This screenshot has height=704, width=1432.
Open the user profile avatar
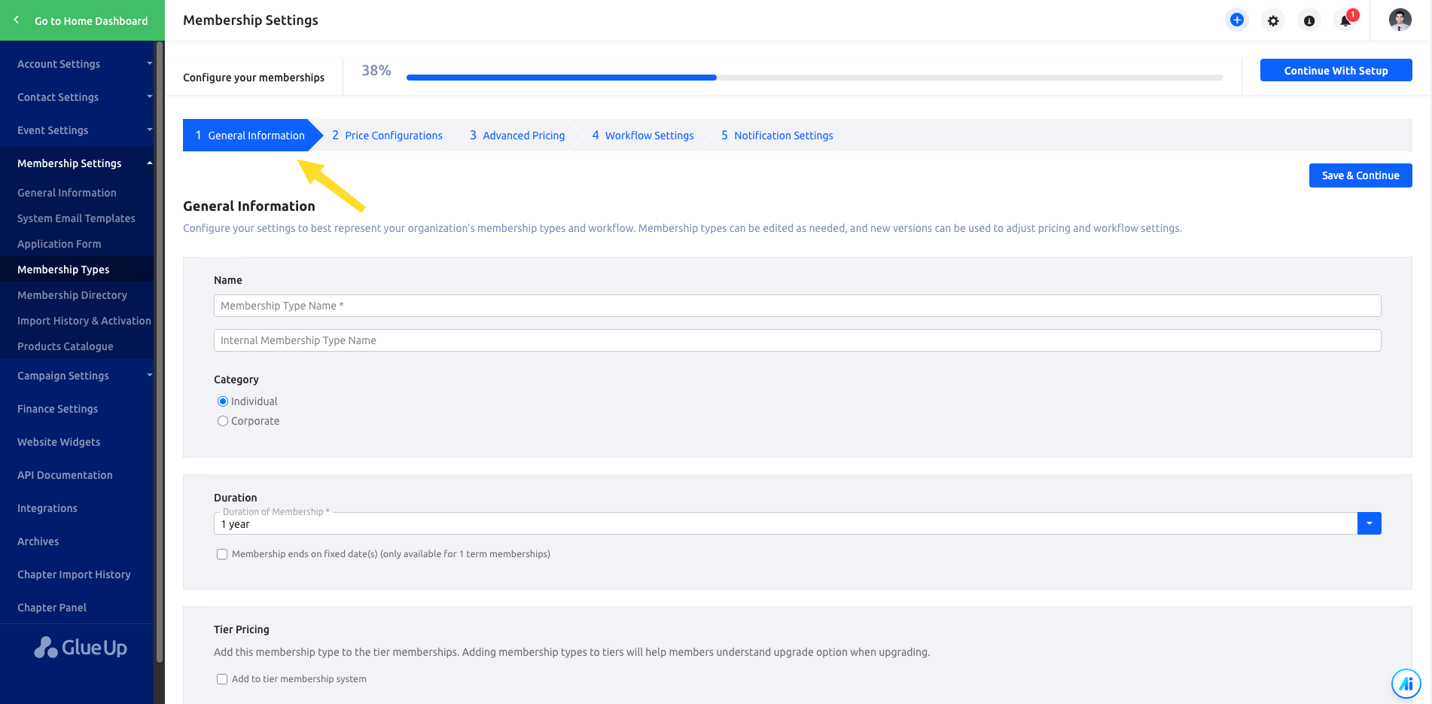tap(1400, 20)
